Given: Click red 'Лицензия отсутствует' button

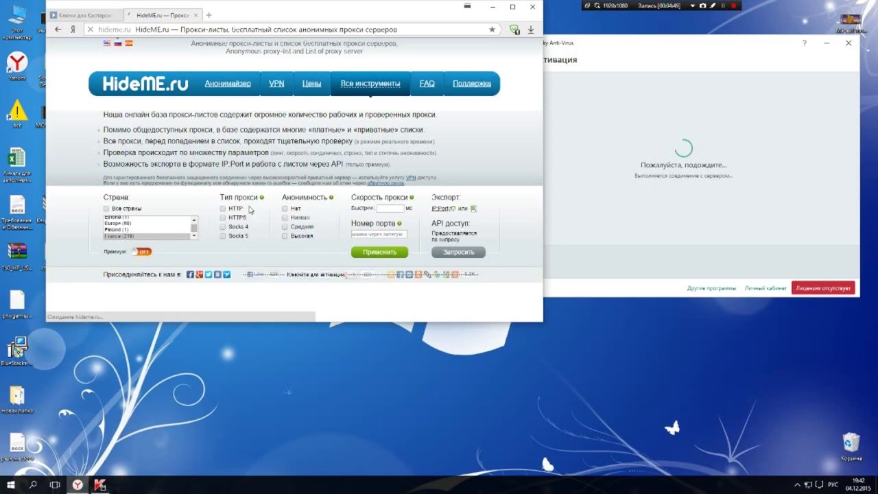Looking at the screenshot, I should 823,288.
